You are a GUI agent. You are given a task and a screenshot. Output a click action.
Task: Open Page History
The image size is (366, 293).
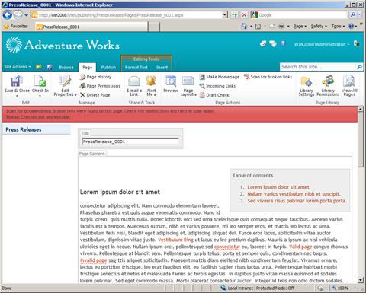pyautogui.click(x=95, y=77)
